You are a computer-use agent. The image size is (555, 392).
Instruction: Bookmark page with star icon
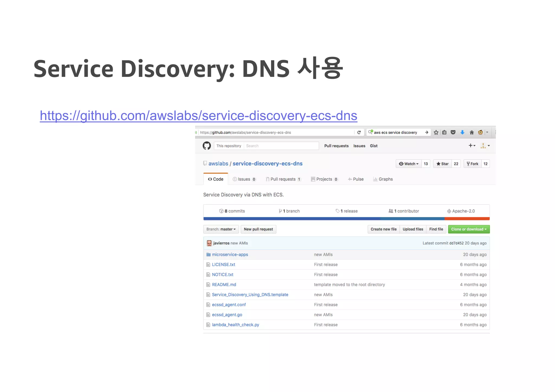click(x=436, y=132)
